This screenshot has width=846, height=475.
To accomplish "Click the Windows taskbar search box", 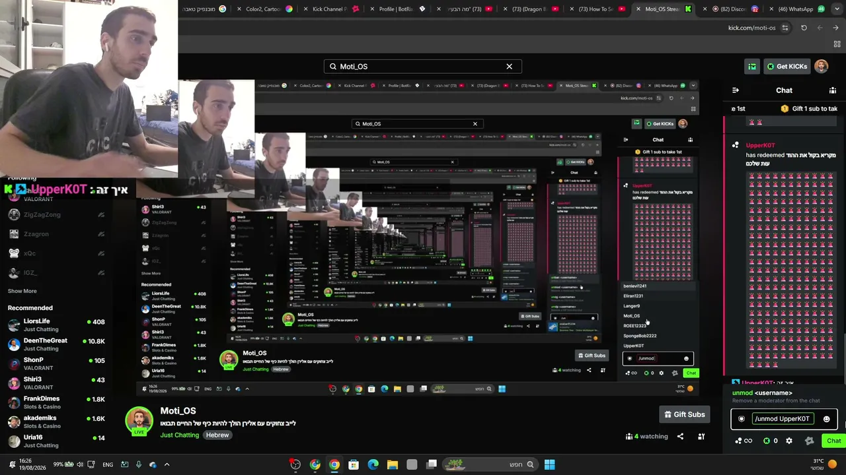I will [x=490, y=464].
